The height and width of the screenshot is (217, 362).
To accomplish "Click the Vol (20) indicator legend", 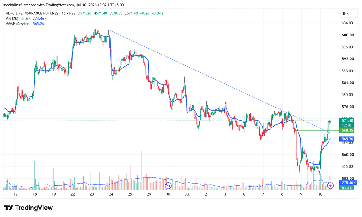I will (12, 18).
